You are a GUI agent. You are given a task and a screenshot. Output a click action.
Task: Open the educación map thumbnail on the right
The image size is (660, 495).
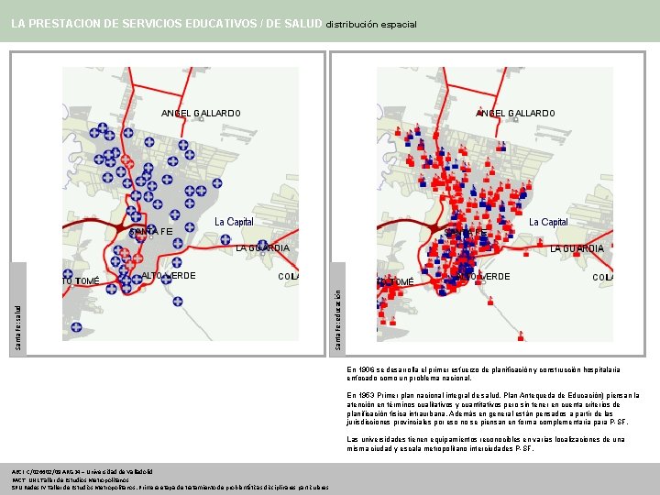pos(495,204)
